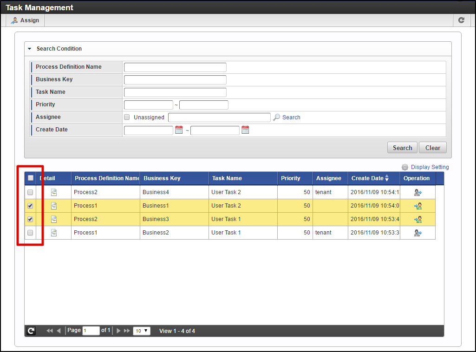Click the Assign toolbar button

tap(25, 20)
